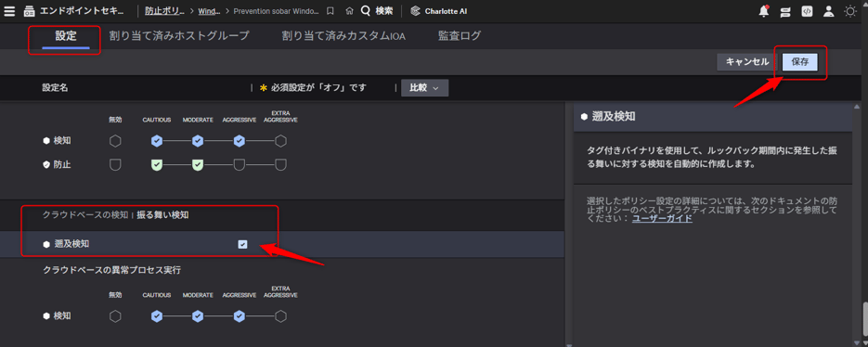
Task: Toggle the 遡及検知 checkbox
Action: (242, 244)
